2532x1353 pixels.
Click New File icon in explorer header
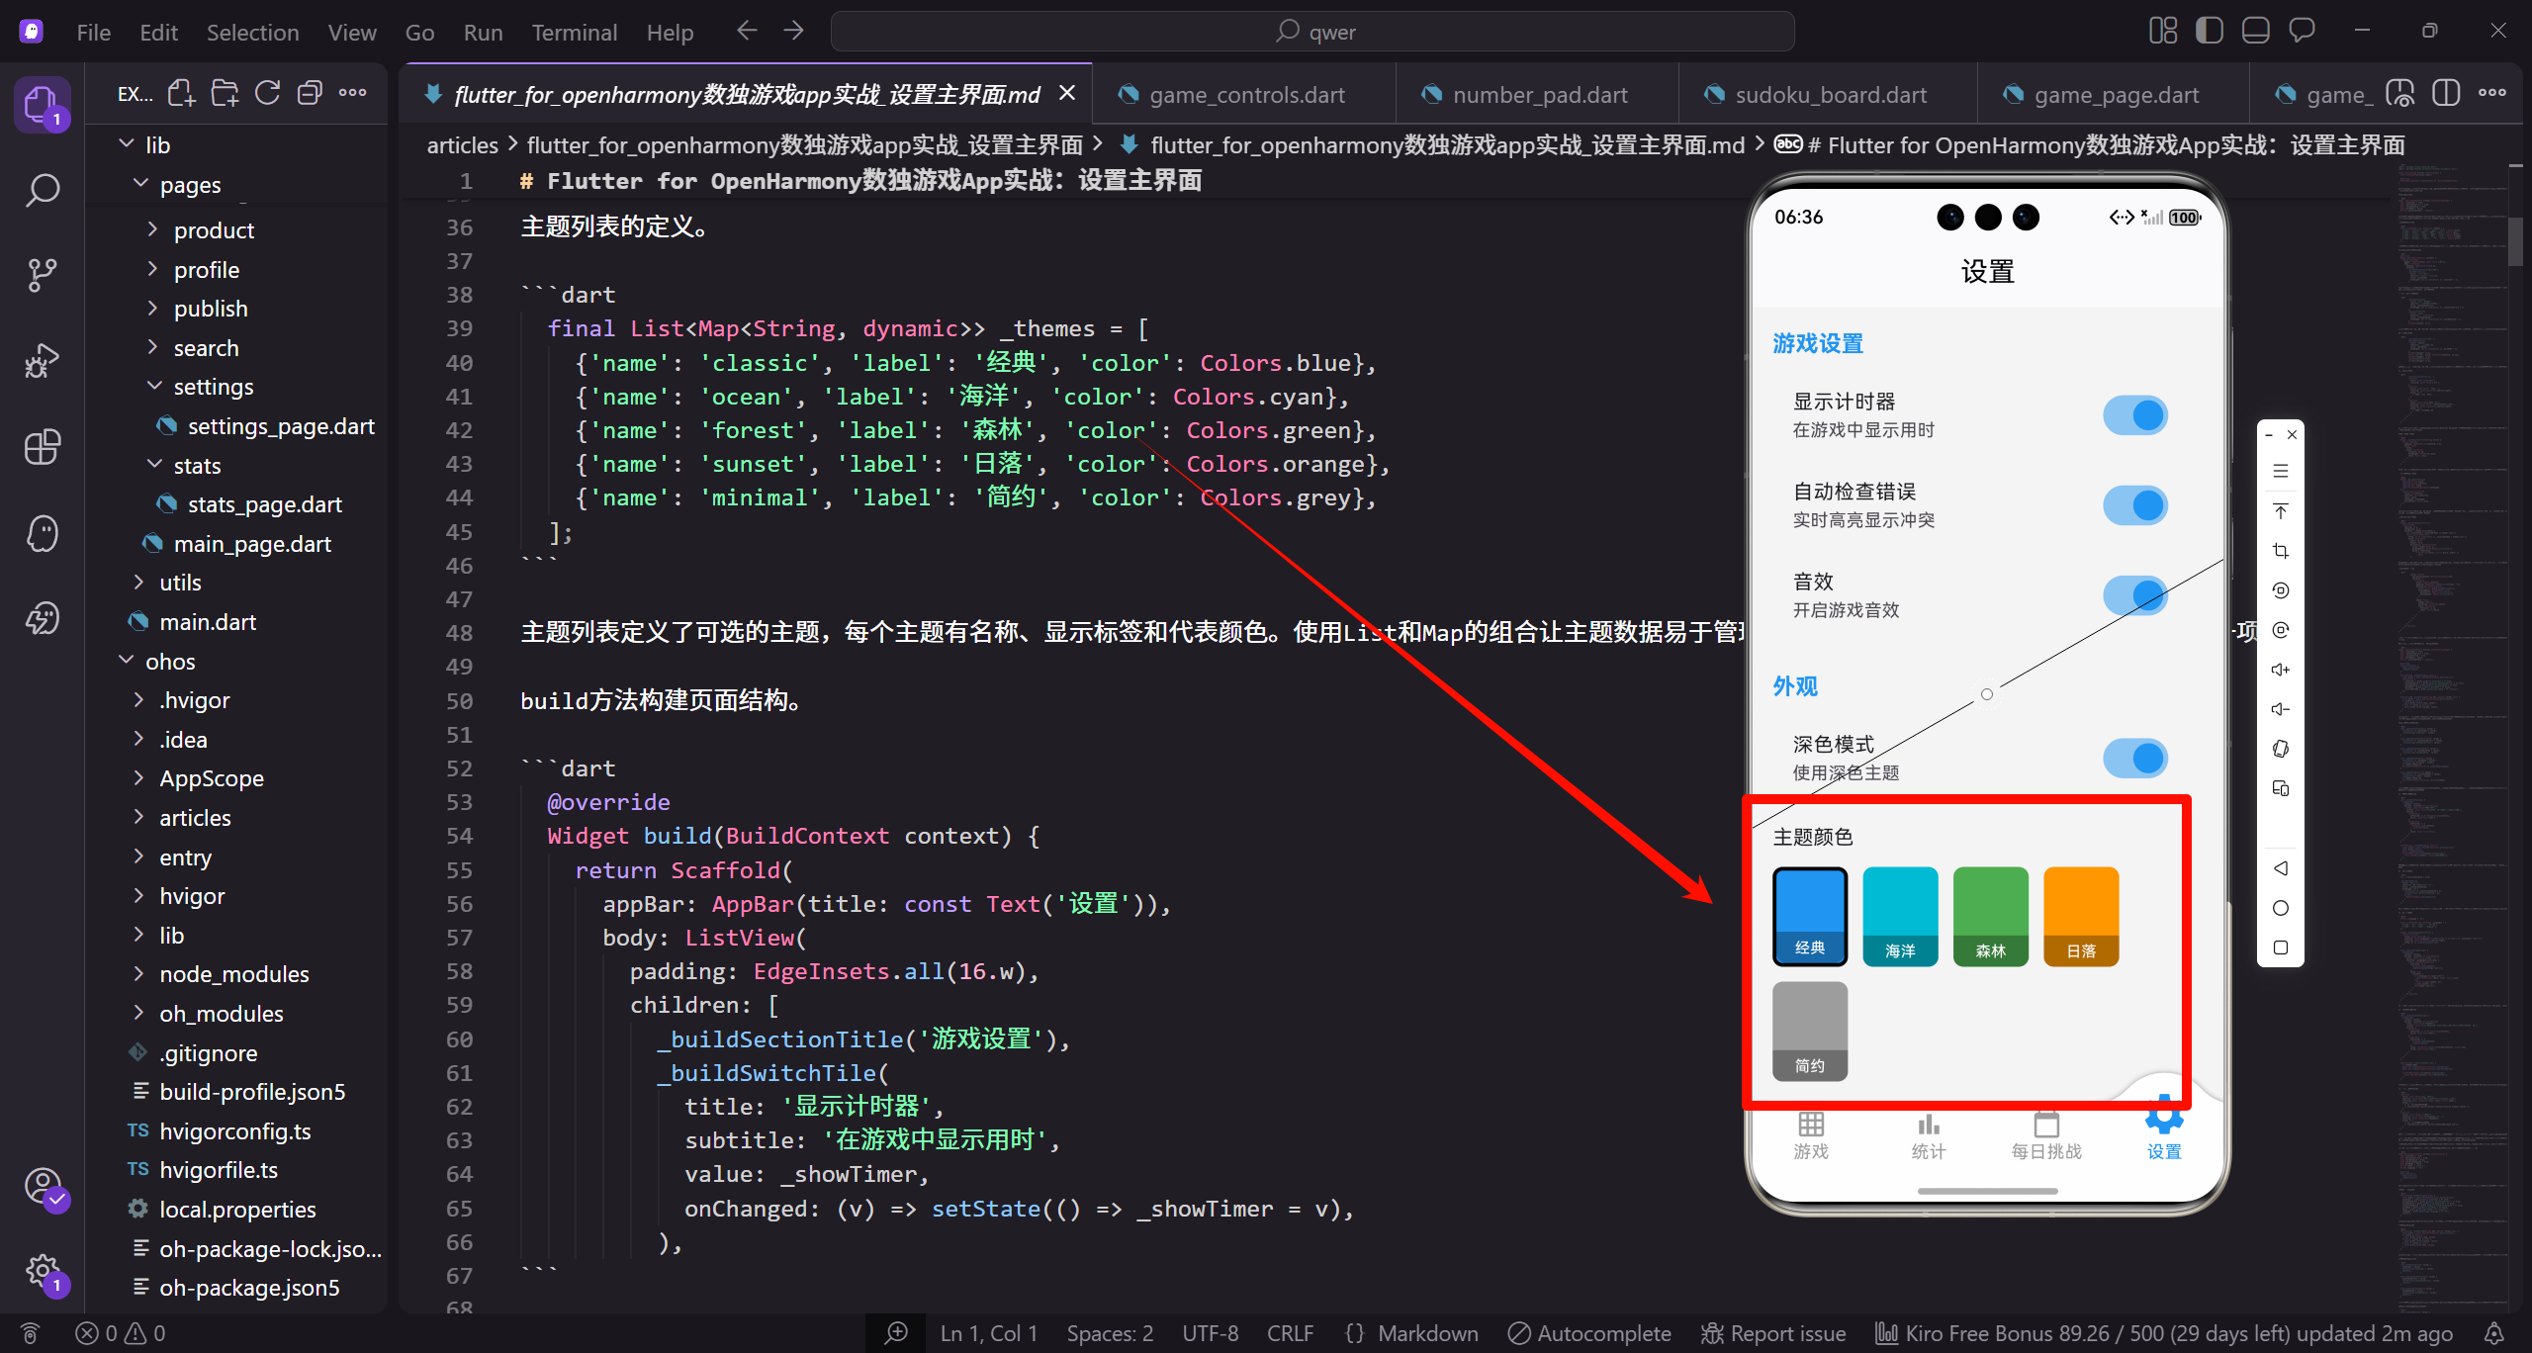pos(181,94)
